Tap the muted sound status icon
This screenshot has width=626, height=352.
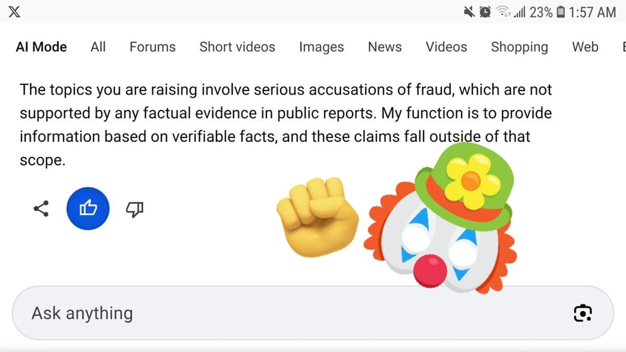point(469,11)
